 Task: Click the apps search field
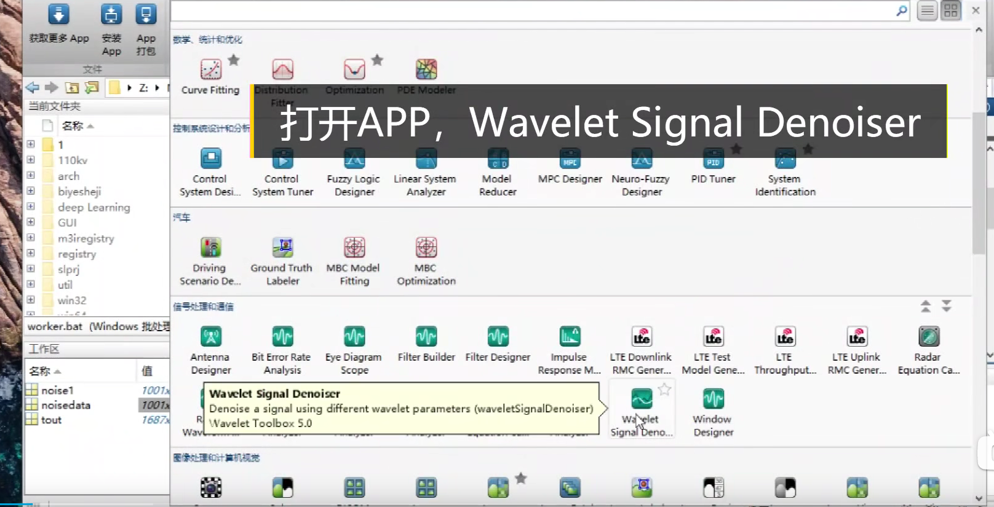click(533, 11)
